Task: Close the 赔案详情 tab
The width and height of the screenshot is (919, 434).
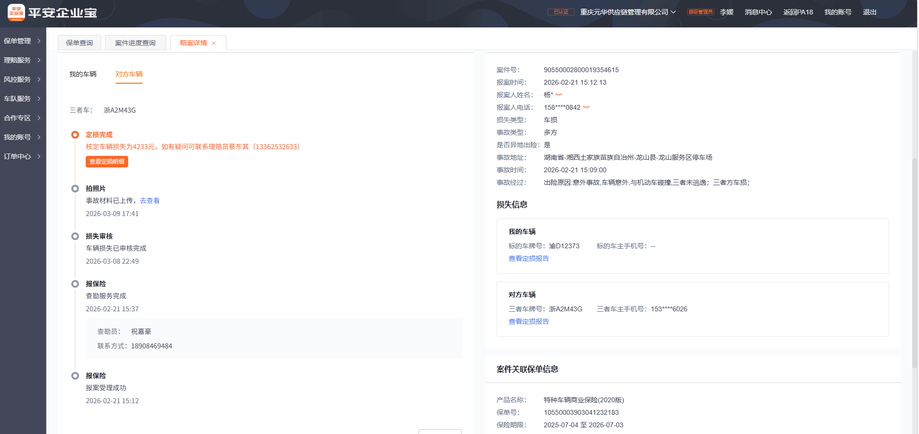Action: [x=214, y=43]
